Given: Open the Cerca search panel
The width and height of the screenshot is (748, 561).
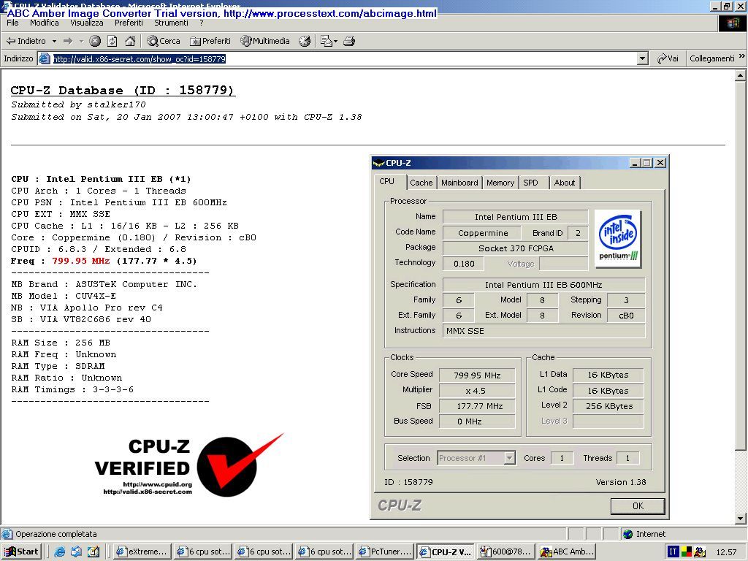Looking at the screenshot, I should point(164,41).
